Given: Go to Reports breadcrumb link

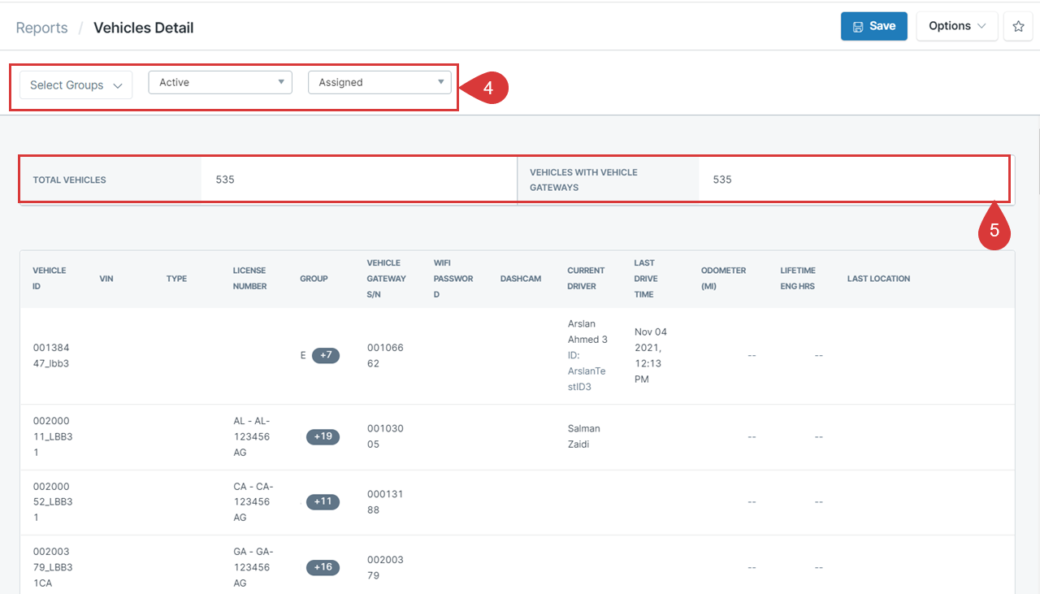Looking at the screenshot, I should coord(41,28).
